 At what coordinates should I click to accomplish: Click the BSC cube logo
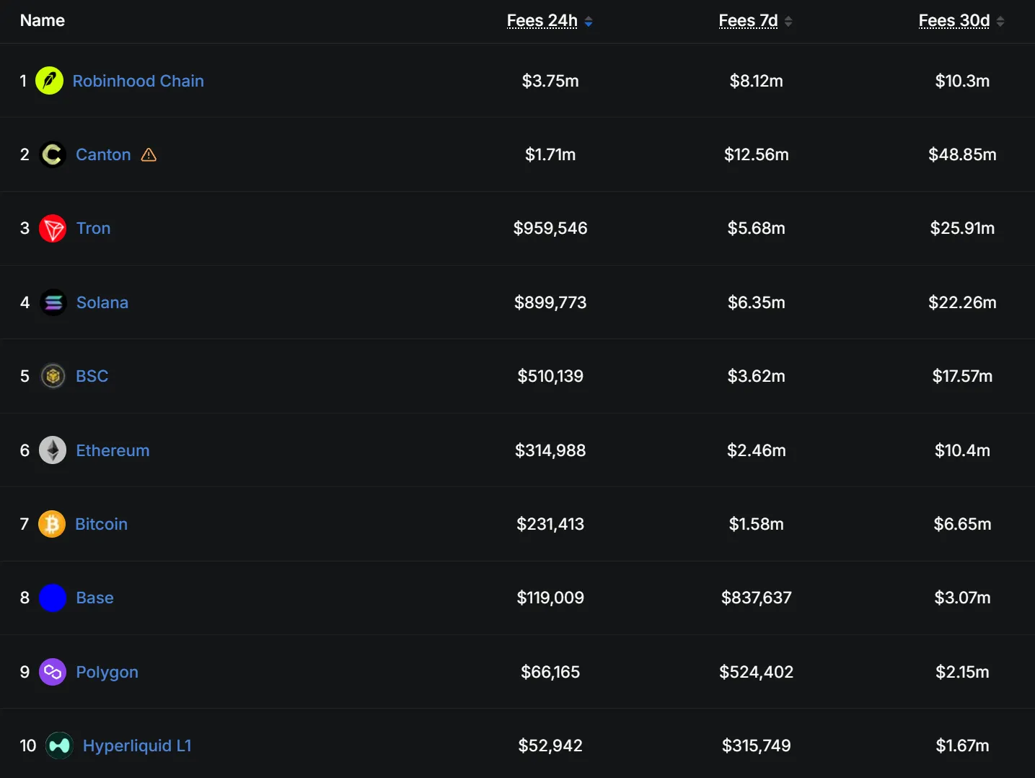[x=53, y=376]
